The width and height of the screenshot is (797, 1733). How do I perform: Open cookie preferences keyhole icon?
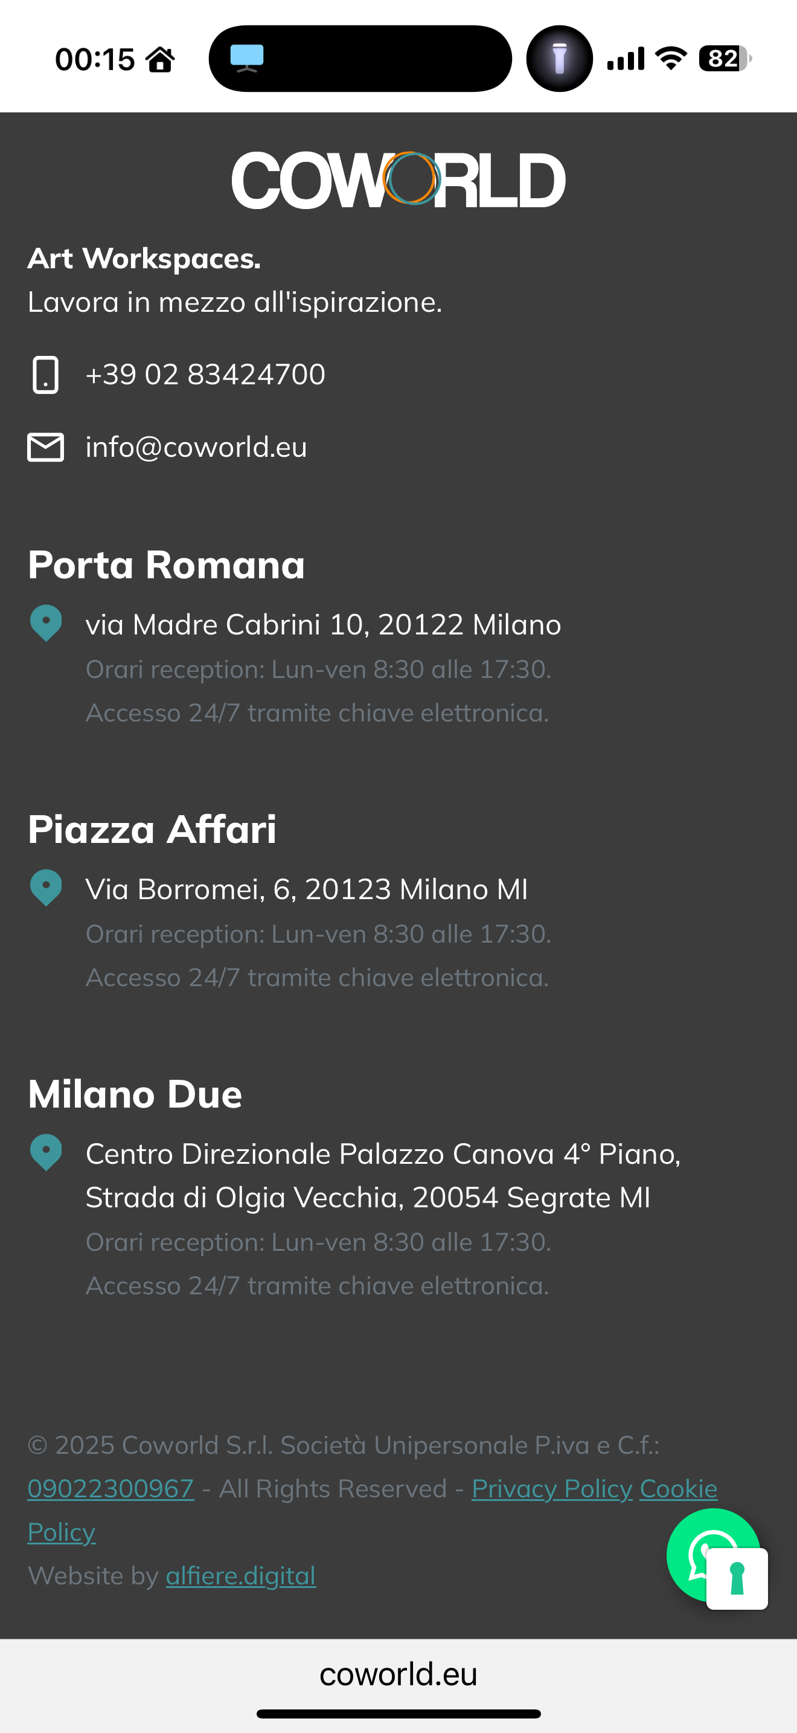(x=737, y=1579)
